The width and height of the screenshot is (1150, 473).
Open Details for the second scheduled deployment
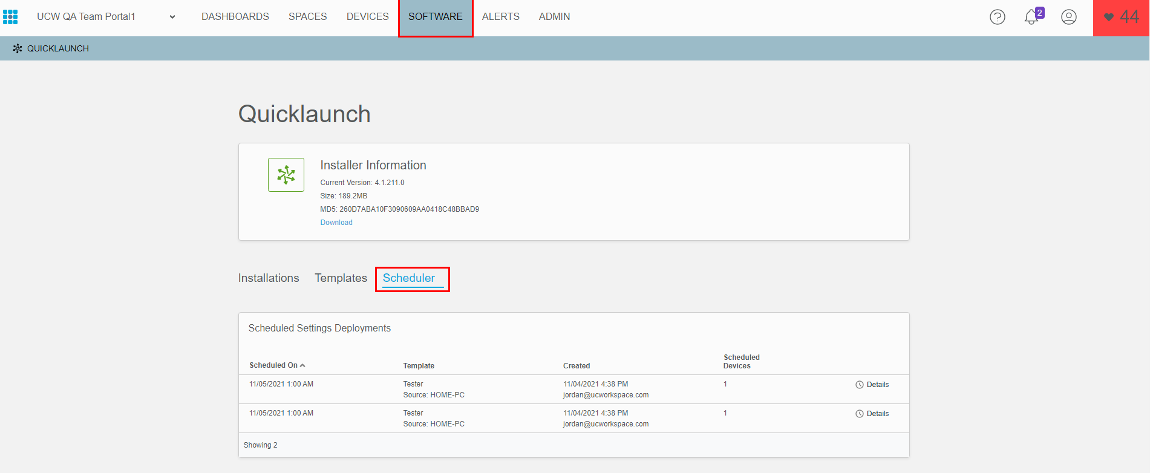(878, 414)
